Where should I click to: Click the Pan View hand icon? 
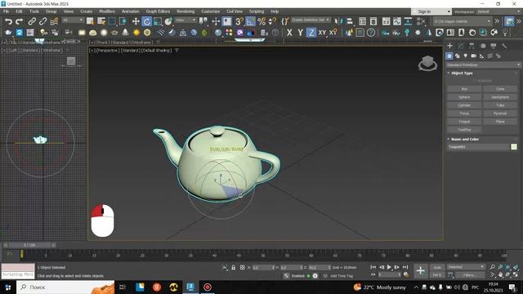[500, 274]
